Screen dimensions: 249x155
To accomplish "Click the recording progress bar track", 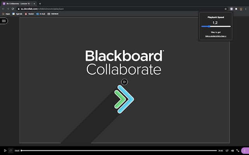I will coord(119,151).
